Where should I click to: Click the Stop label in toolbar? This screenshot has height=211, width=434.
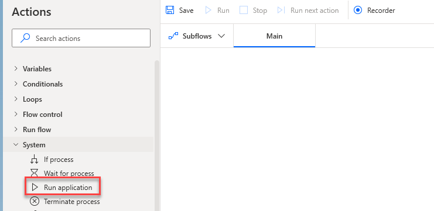(260, 11)
